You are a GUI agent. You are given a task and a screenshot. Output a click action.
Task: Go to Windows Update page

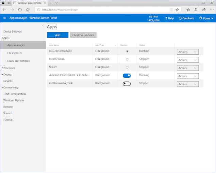click(x=14, y=100)
